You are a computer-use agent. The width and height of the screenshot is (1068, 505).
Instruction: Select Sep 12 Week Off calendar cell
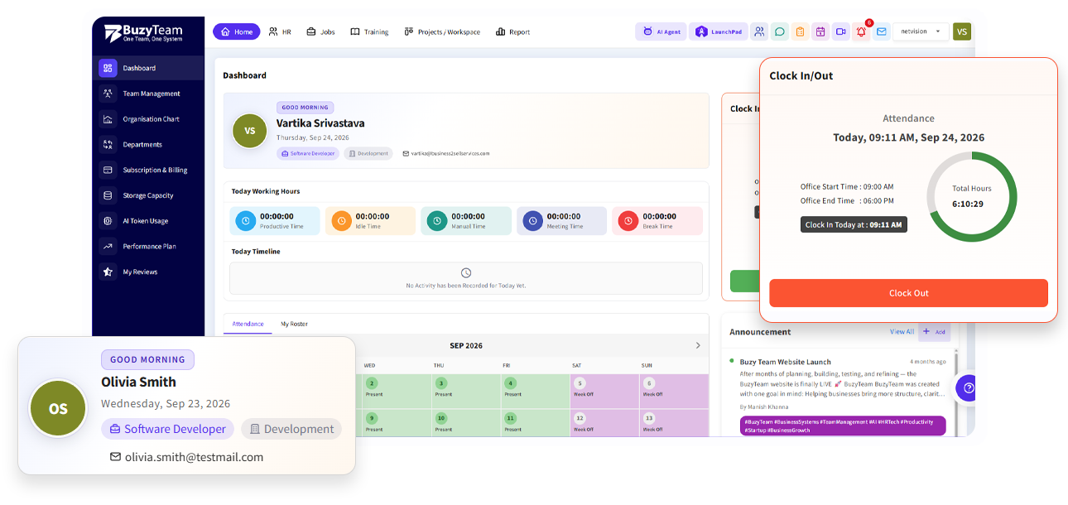(x=604, y=422)
